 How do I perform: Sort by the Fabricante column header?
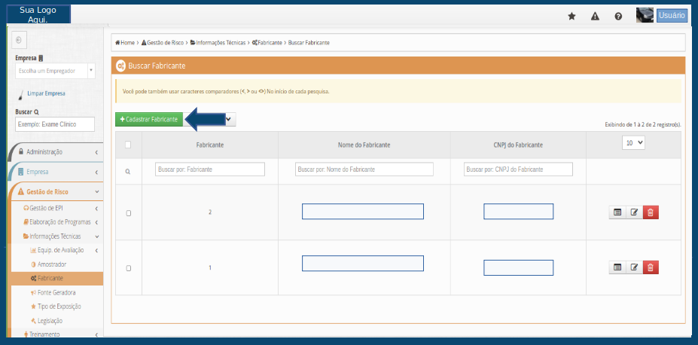[210, 145]
